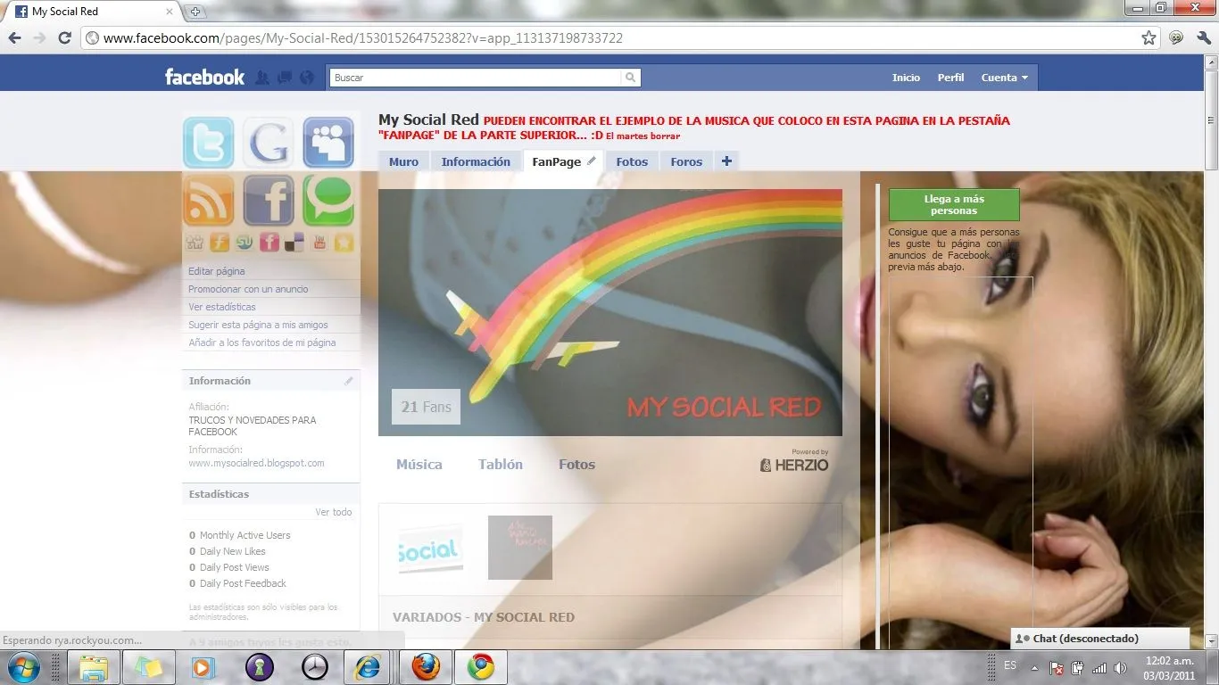
Task: Open the large Google G icon
Action: 269,143
